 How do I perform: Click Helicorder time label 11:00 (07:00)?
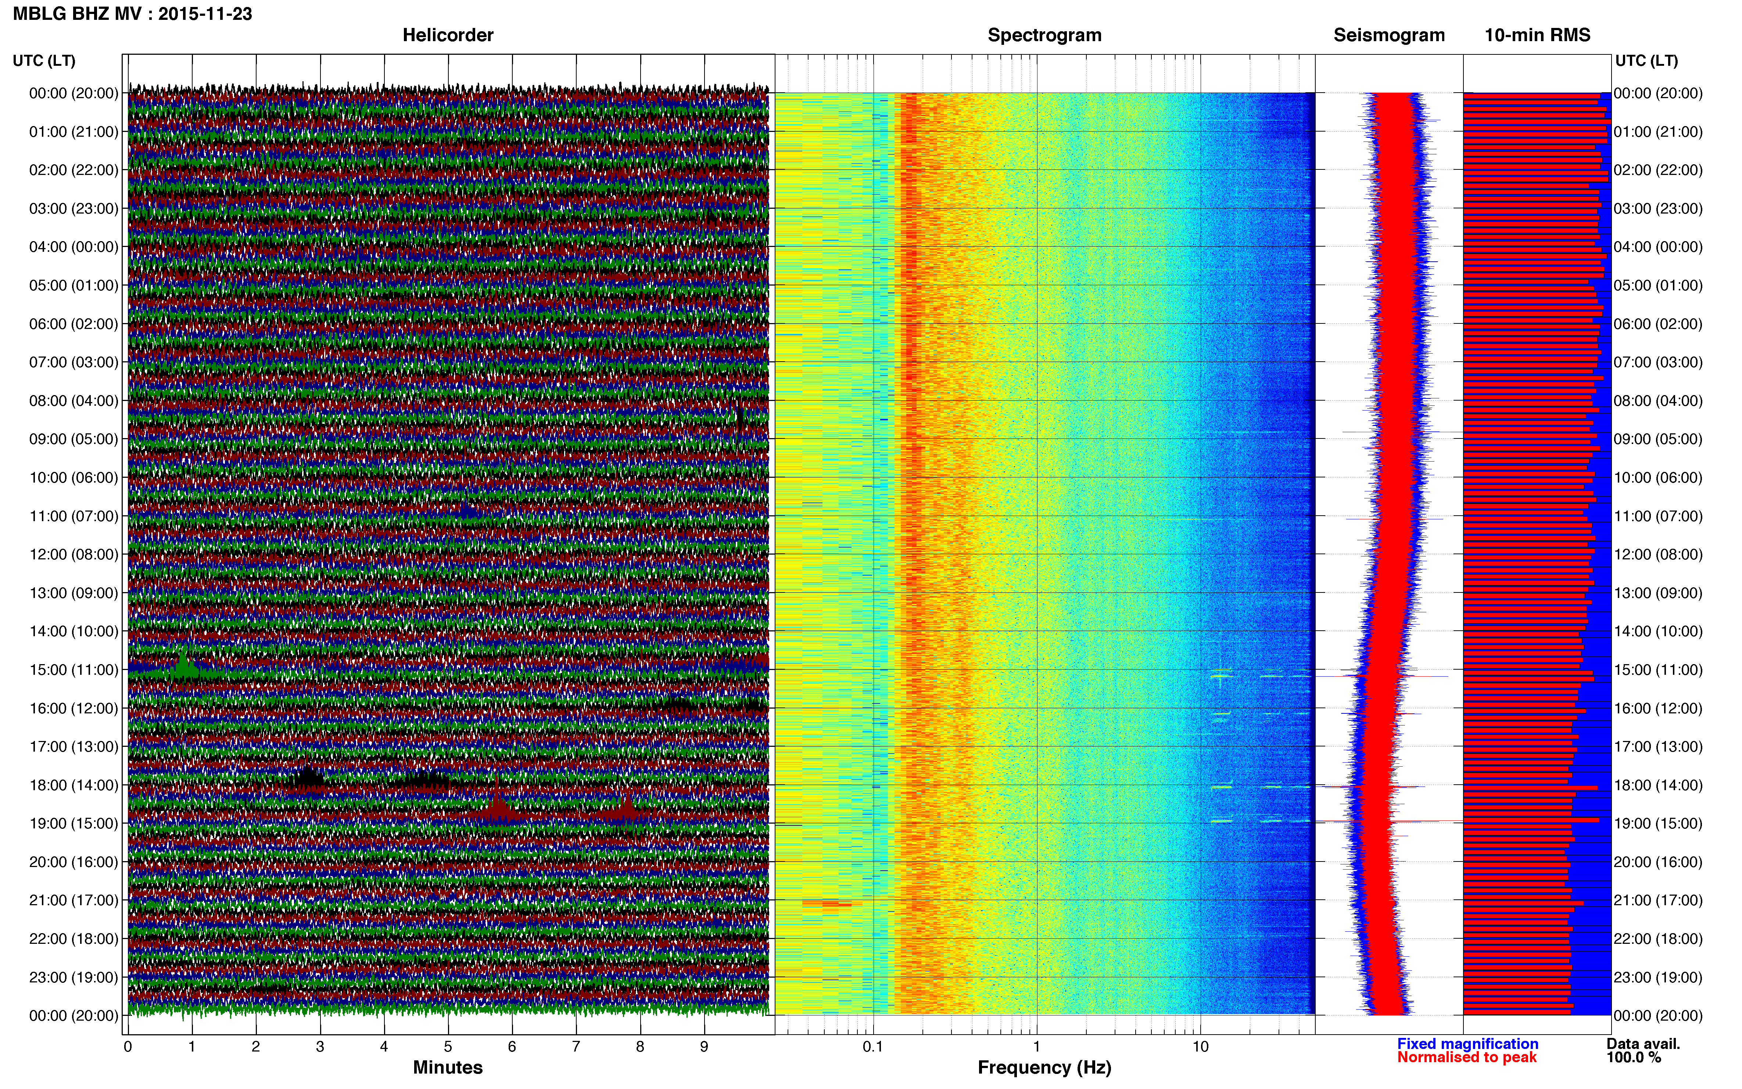pyautogui.click(x=74, y=516)
